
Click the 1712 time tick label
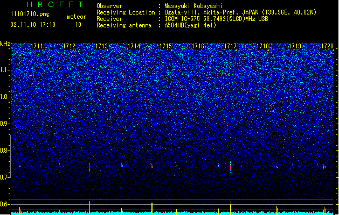point(69,46)
